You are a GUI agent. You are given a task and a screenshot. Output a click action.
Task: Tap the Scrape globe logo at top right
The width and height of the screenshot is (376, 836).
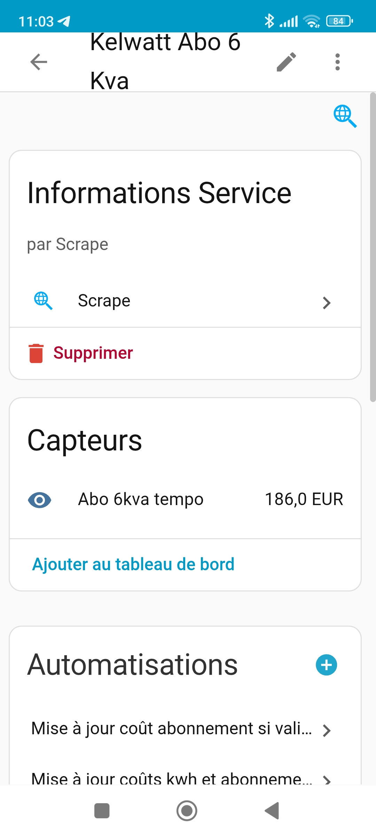click(345, 116)
